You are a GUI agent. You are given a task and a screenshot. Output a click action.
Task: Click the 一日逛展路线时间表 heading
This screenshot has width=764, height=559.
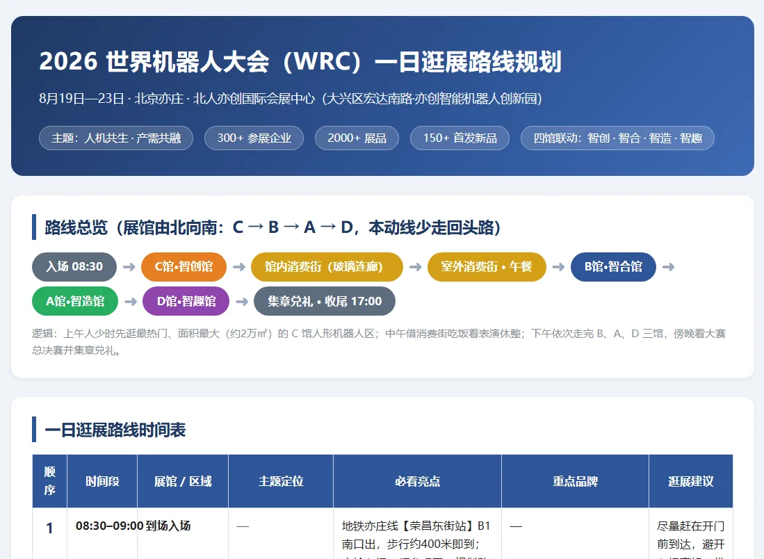click(x=115, y=430)
